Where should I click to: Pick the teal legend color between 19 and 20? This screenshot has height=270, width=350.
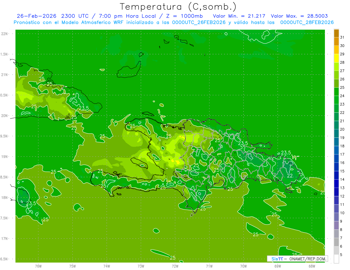(336, 133)
